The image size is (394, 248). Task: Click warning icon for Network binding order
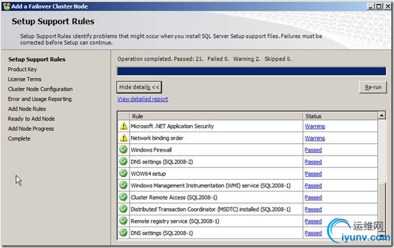tap(123, 138)
